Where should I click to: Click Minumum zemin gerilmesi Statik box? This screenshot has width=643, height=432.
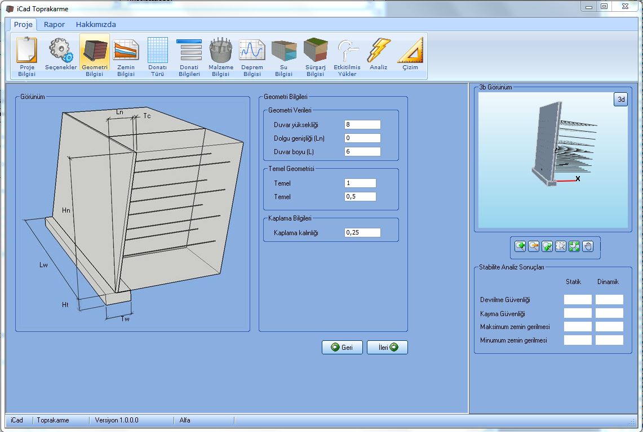[578, 340]
